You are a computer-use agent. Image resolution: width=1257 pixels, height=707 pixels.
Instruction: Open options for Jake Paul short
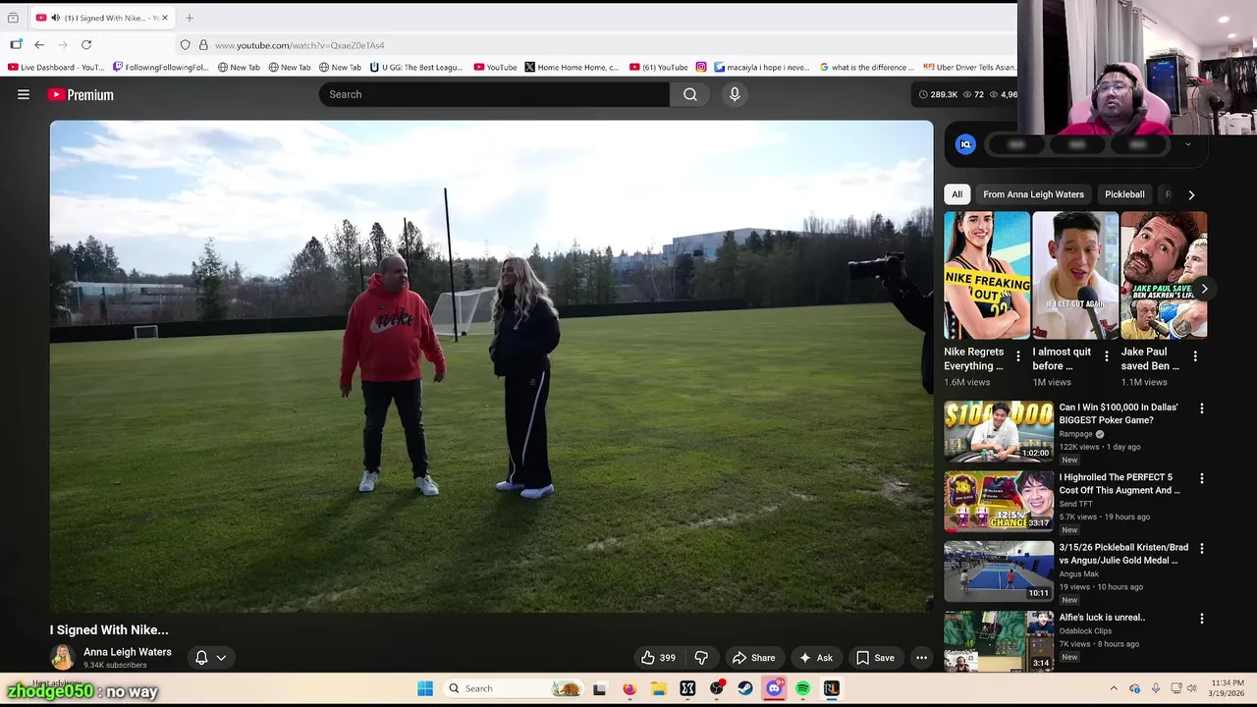(x=1195, y=356)
